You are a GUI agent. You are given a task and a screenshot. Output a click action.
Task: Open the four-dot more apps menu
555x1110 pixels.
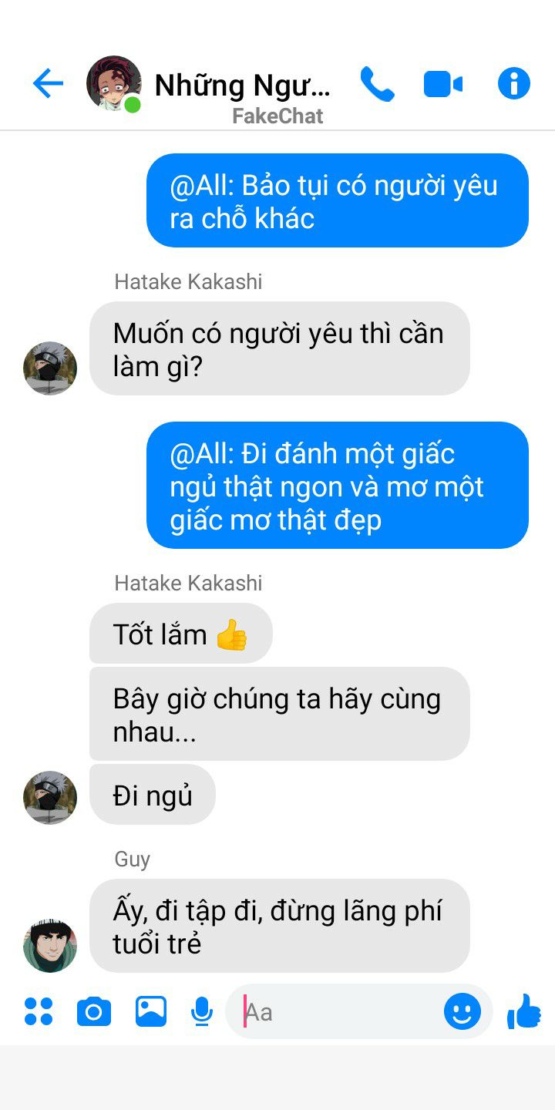[x=39, y=1011]
